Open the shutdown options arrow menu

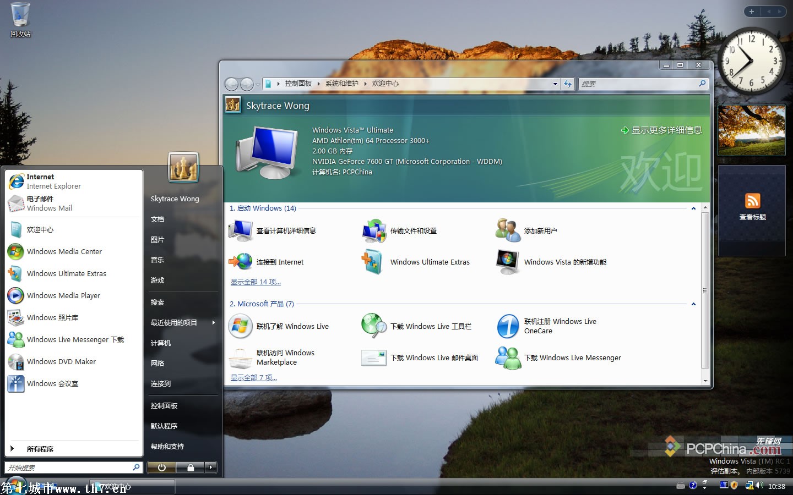click(210, 468)
